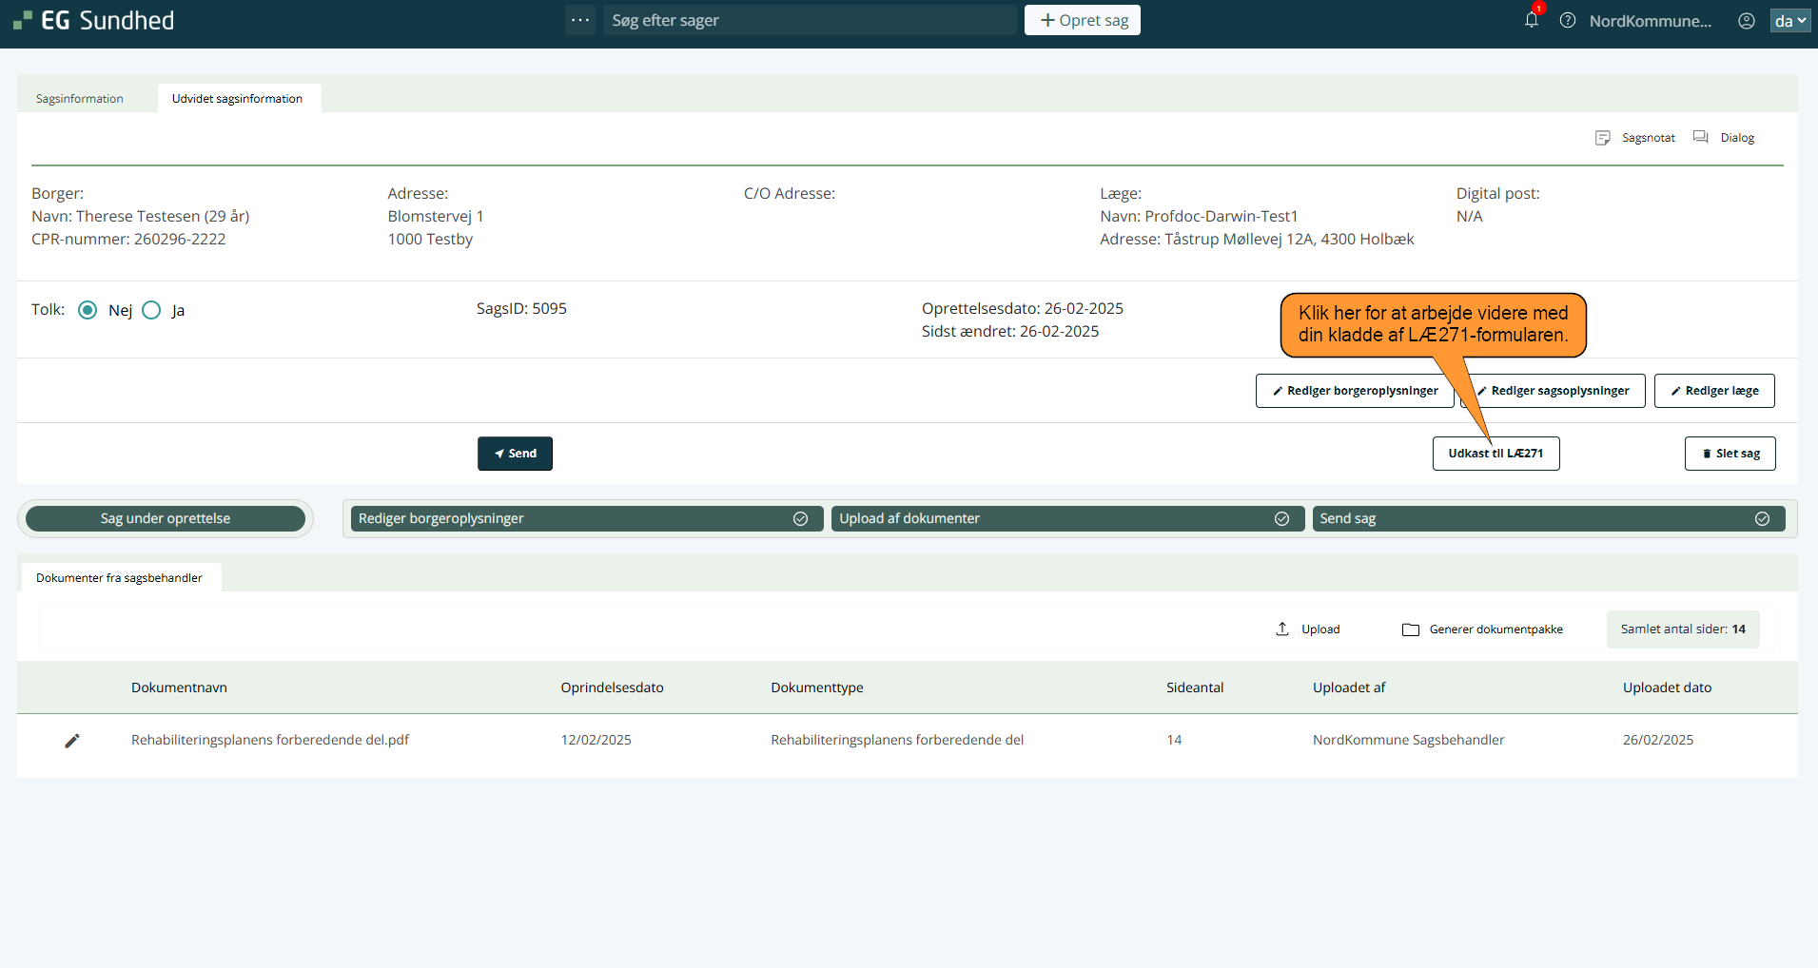Click the Generer dokumentpakke folder icon

pyautogui.click(x=1411, y=629)
